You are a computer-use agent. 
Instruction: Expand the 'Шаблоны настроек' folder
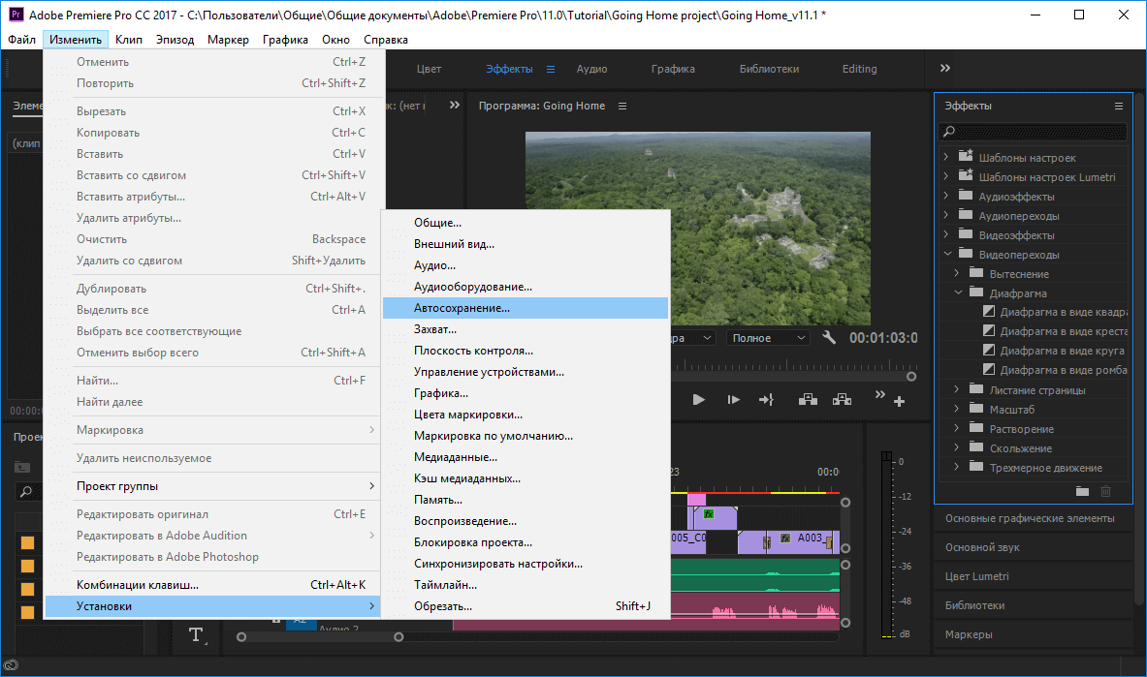point(946,157)
